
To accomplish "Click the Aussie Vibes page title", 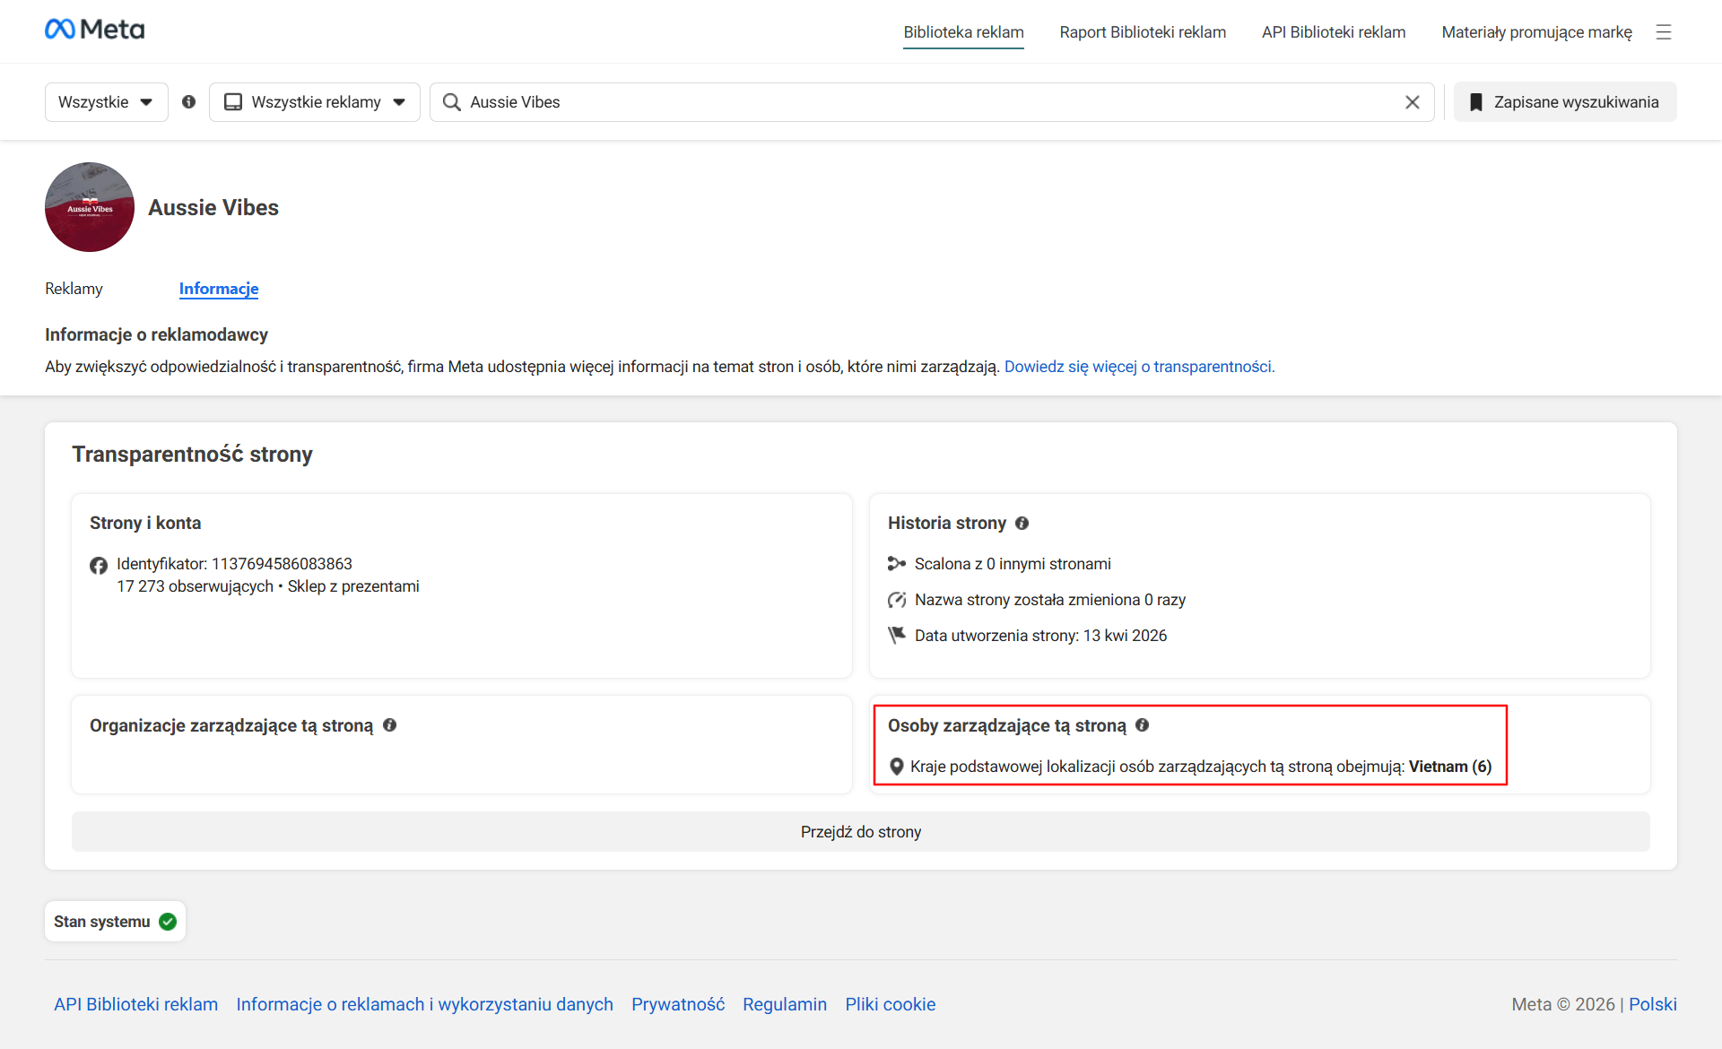I will pos(213,208).
